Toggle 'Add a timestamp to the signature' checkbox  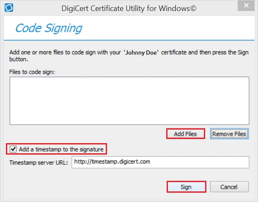(x=13, y=149)
